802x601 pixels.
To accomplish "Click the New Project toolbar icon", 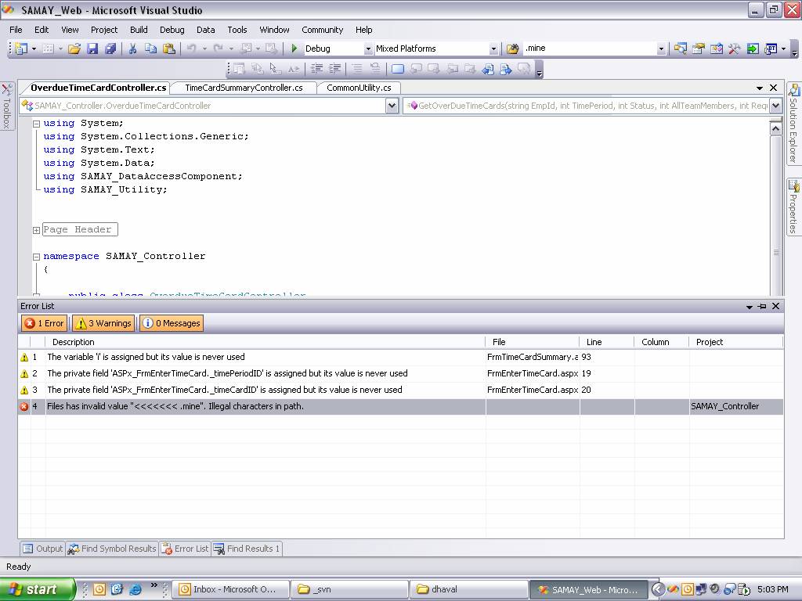I will pos(21,49).
